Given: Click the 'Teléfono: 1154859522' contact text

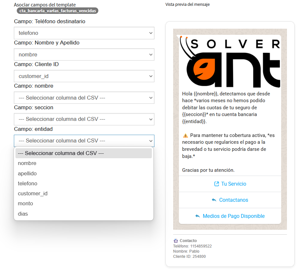Looking at the screenshot, I should pos(192,246).
